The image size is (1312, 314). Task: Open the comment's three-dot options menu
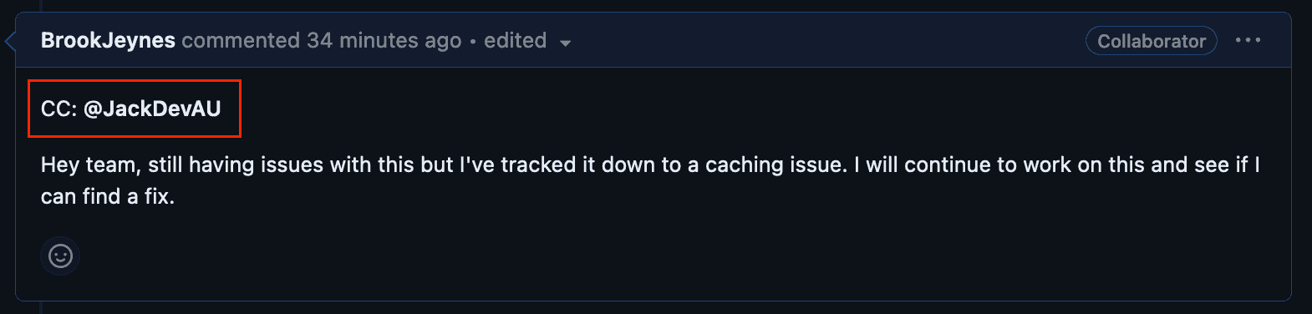1248,40
